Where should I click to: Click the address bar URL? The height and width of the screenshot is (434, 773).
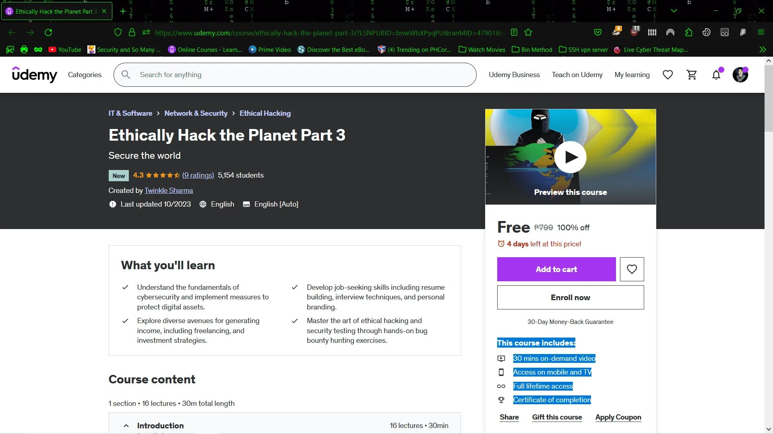pos(330,33)
